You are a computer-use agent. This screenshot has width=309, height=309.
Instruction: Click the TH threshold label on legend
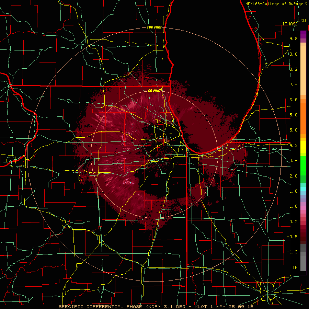[x=295, y=267]
